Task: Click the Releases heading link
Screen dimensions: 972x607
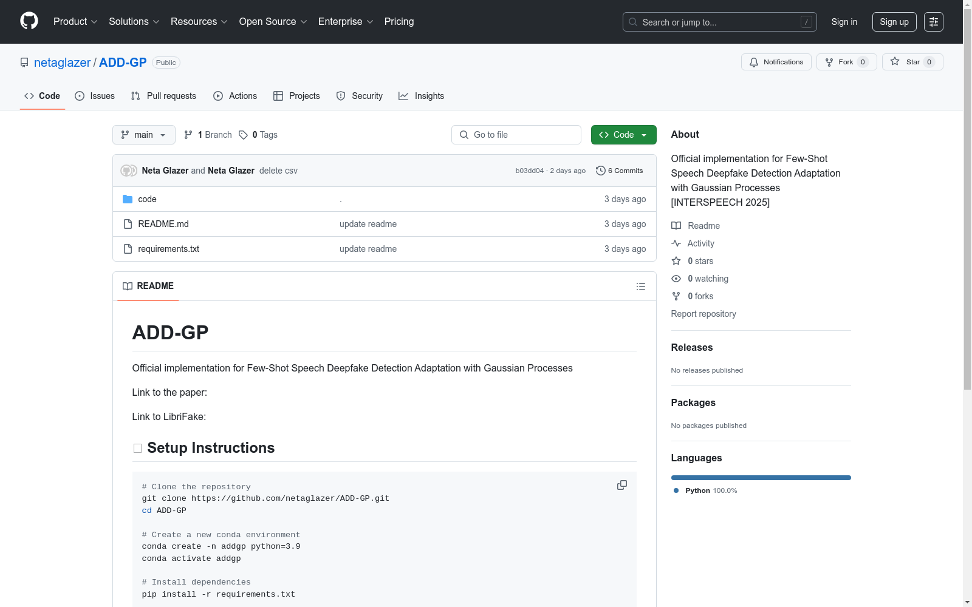Action: coord(692,347)
